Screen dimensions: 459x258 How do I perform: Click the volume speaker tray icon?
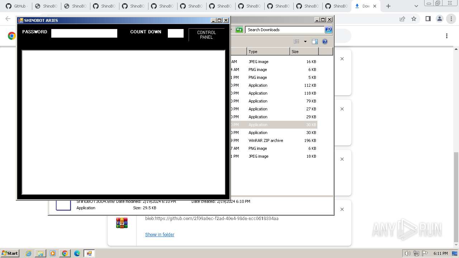tap(408, 253)
